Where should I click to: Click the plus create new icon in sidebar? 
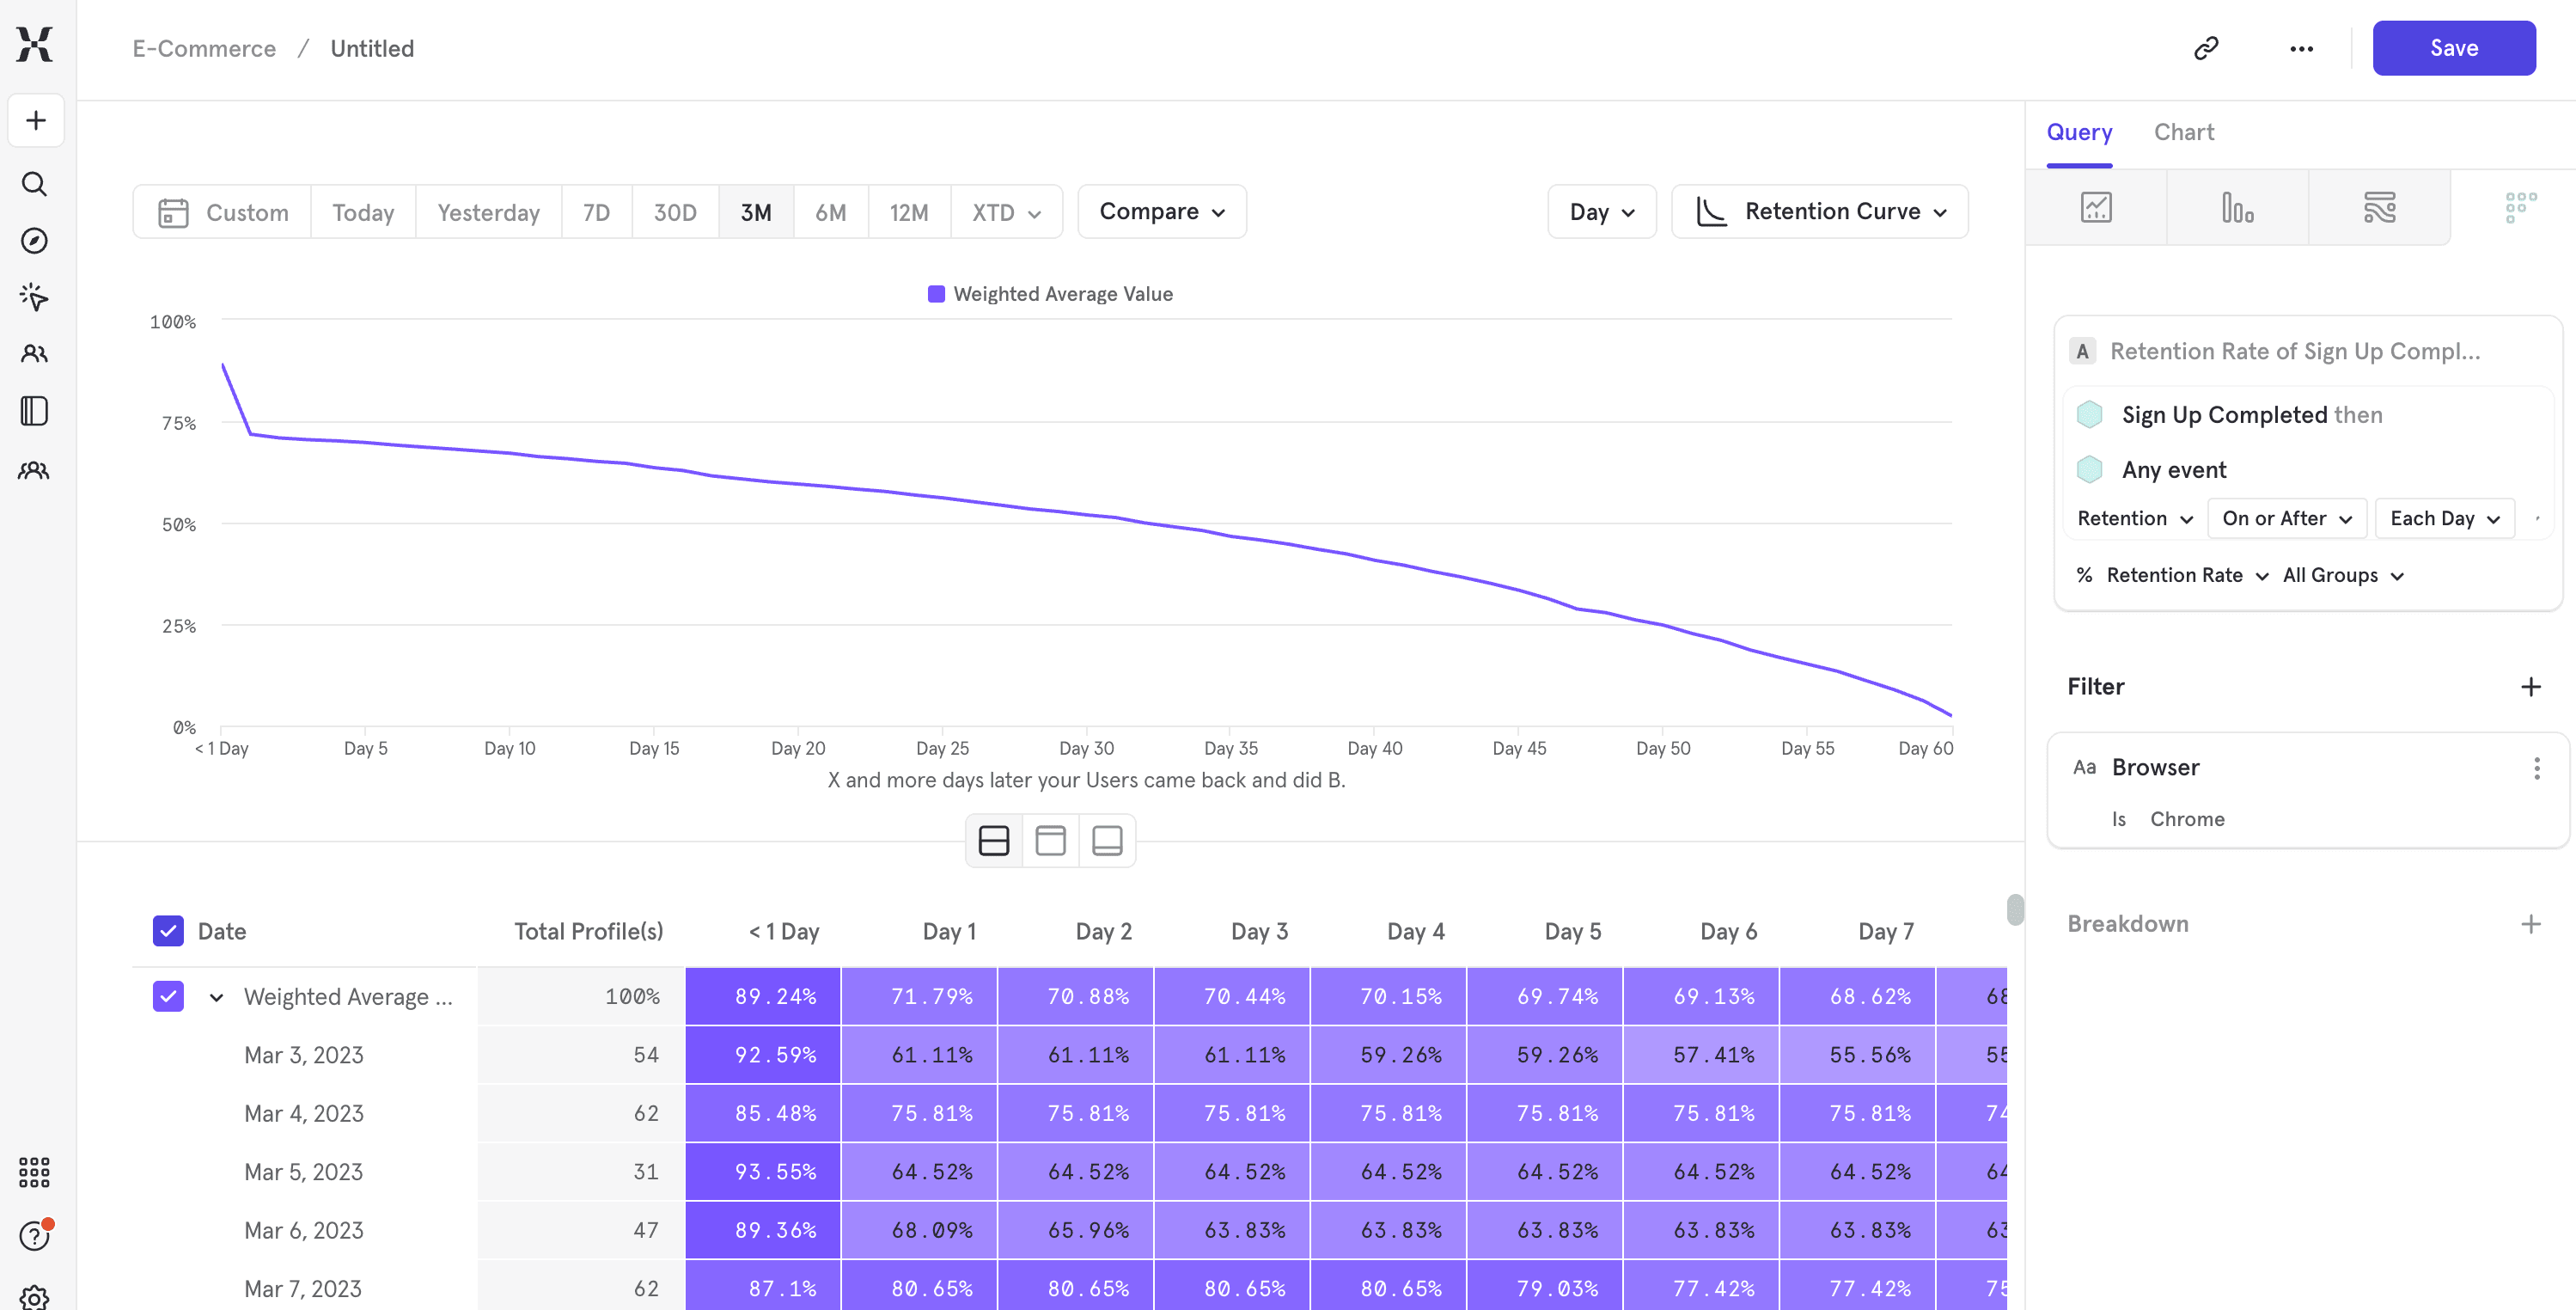click(x=36, y=120)
